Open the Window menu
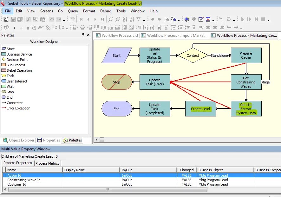This screenshot has height=197, width=281. coord(138,11)
